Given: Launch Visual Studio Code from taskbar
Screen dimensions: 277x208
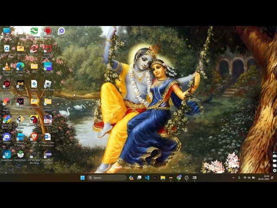Looking at the screenshot, I should click(147, 178).
